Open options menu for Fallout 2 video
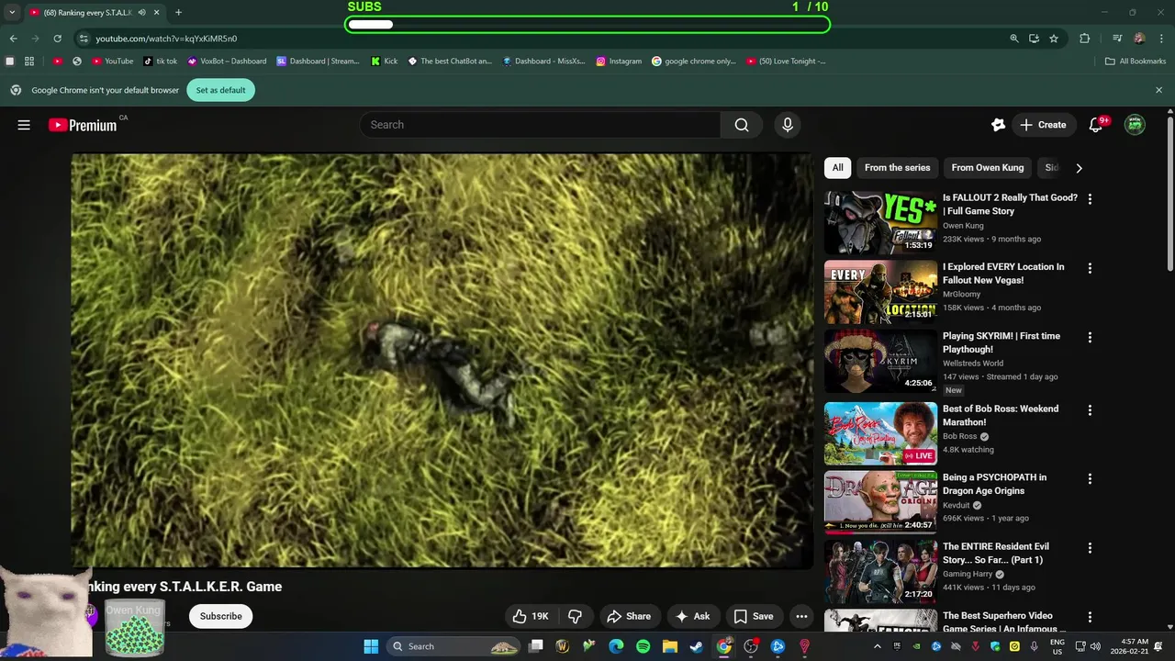 coord(1090,199)
